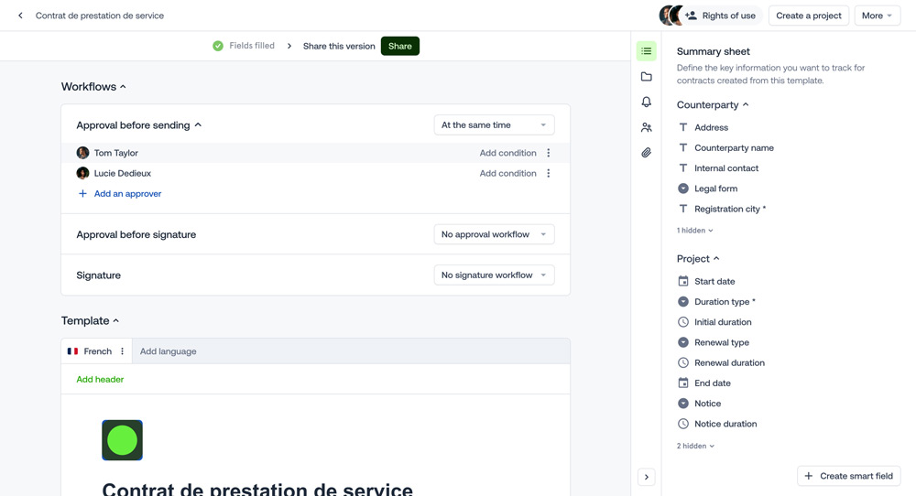Open options menu for Tom Taylor
Viewport: 916px width, 496px height.
pos(549,153)
